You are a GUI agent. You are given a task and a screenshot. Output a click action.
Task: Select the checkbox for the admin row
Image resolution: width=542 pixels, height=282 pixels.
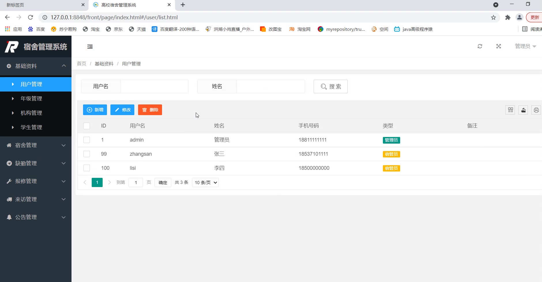[86, 140]
